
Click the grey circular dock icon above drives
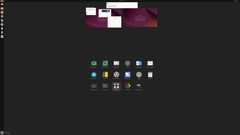click(2, 24)
